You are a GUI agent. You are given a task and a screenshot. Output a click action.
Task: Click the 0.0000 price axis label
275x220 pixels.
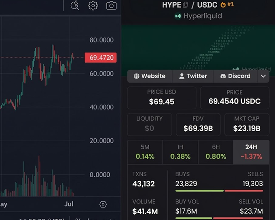[x=100, y=175]
